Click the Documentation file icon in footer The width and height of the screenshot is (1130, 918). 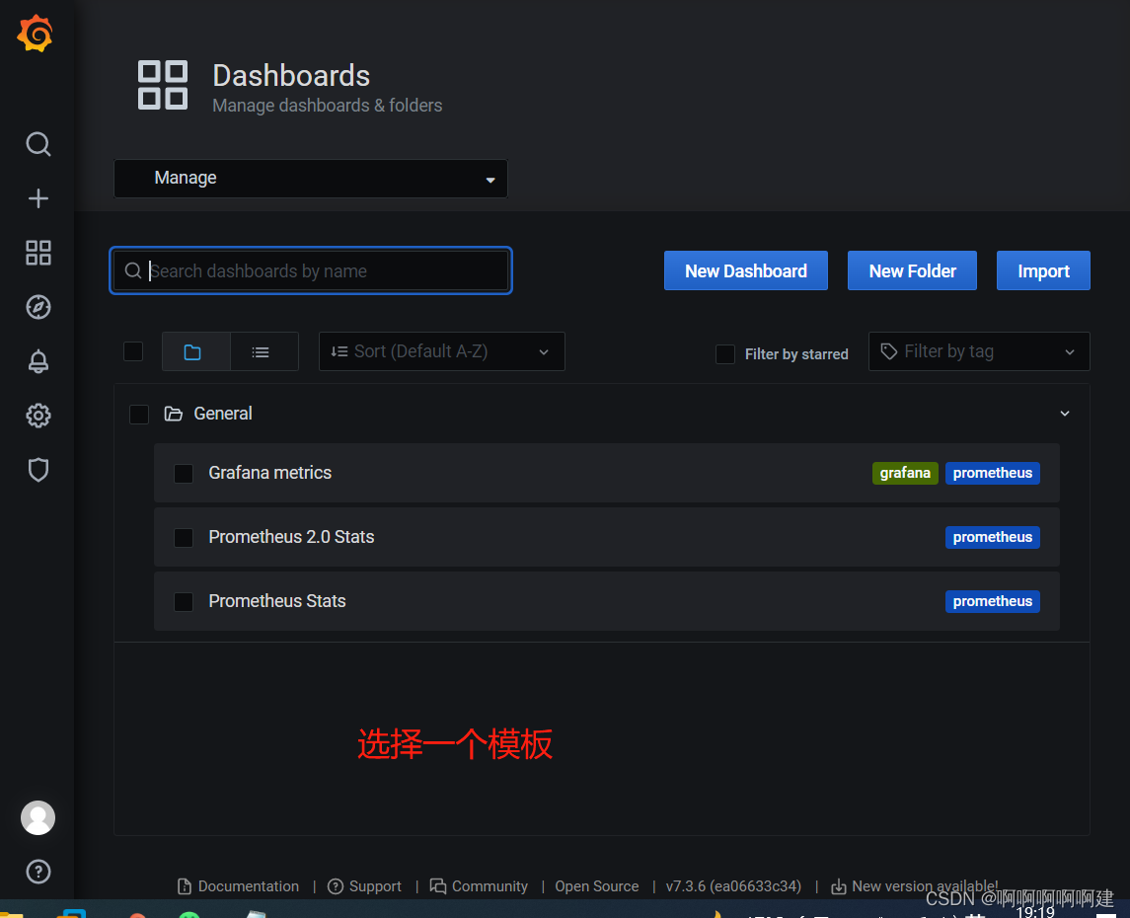(x=185, y=886)
